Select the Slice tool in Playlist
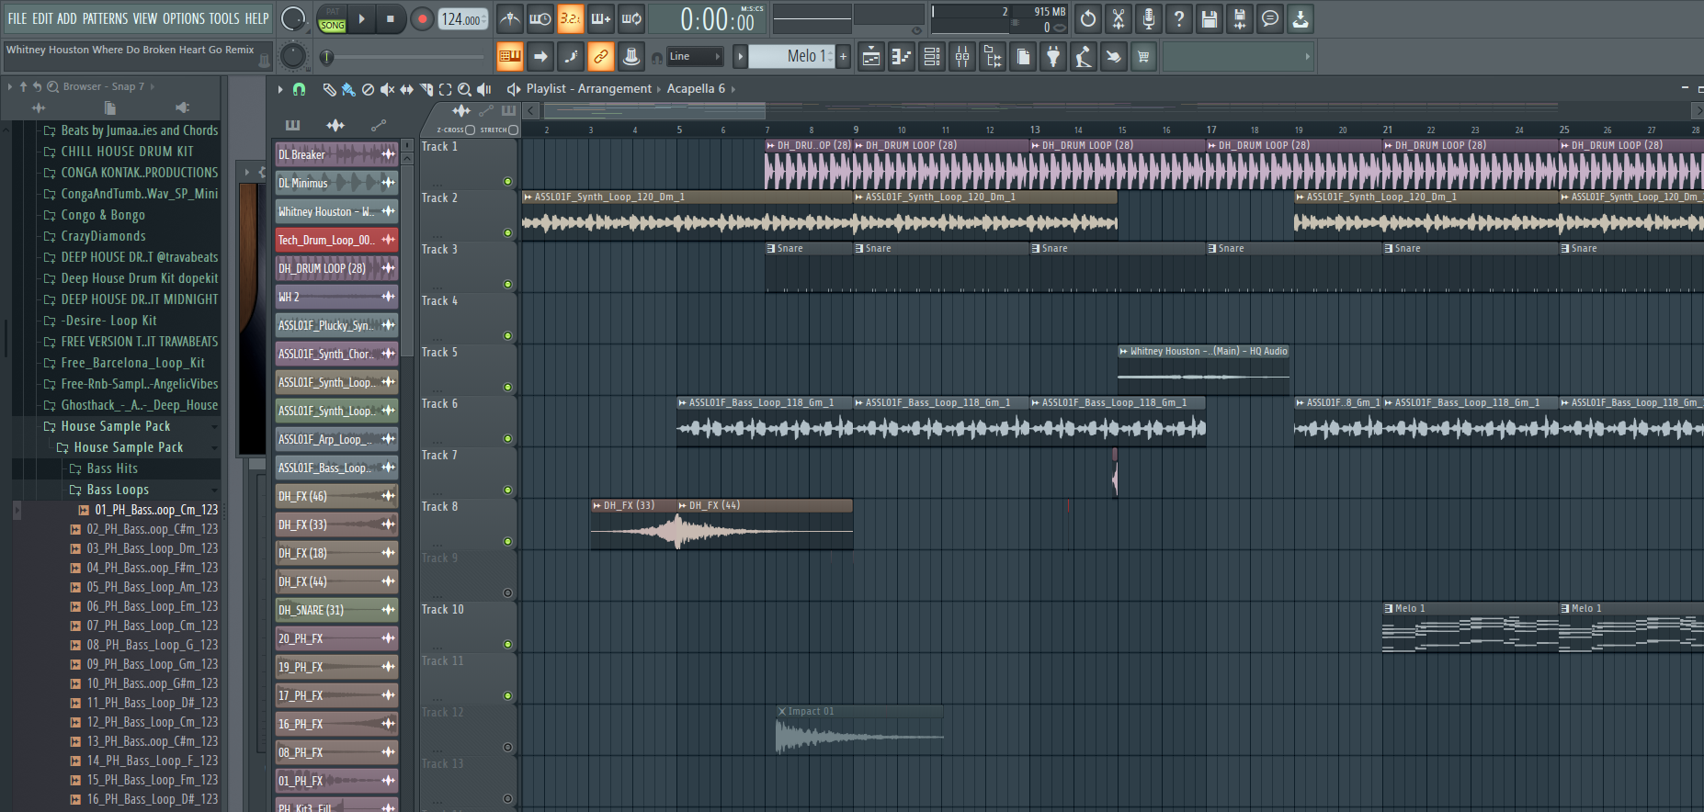The width and height of the screenshot is (1704, 812). [x=426, y=89]
